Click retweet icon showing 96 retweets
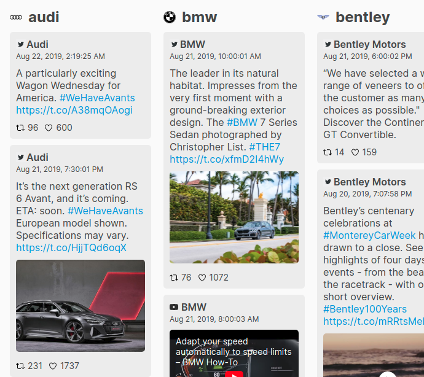 (20, 128)
